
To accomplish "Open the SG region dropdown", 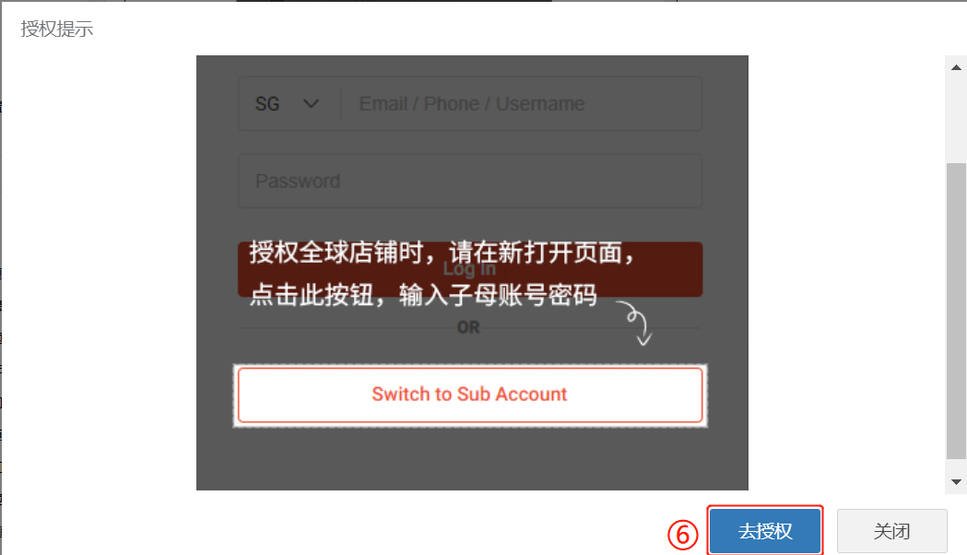I will (289, 103).
